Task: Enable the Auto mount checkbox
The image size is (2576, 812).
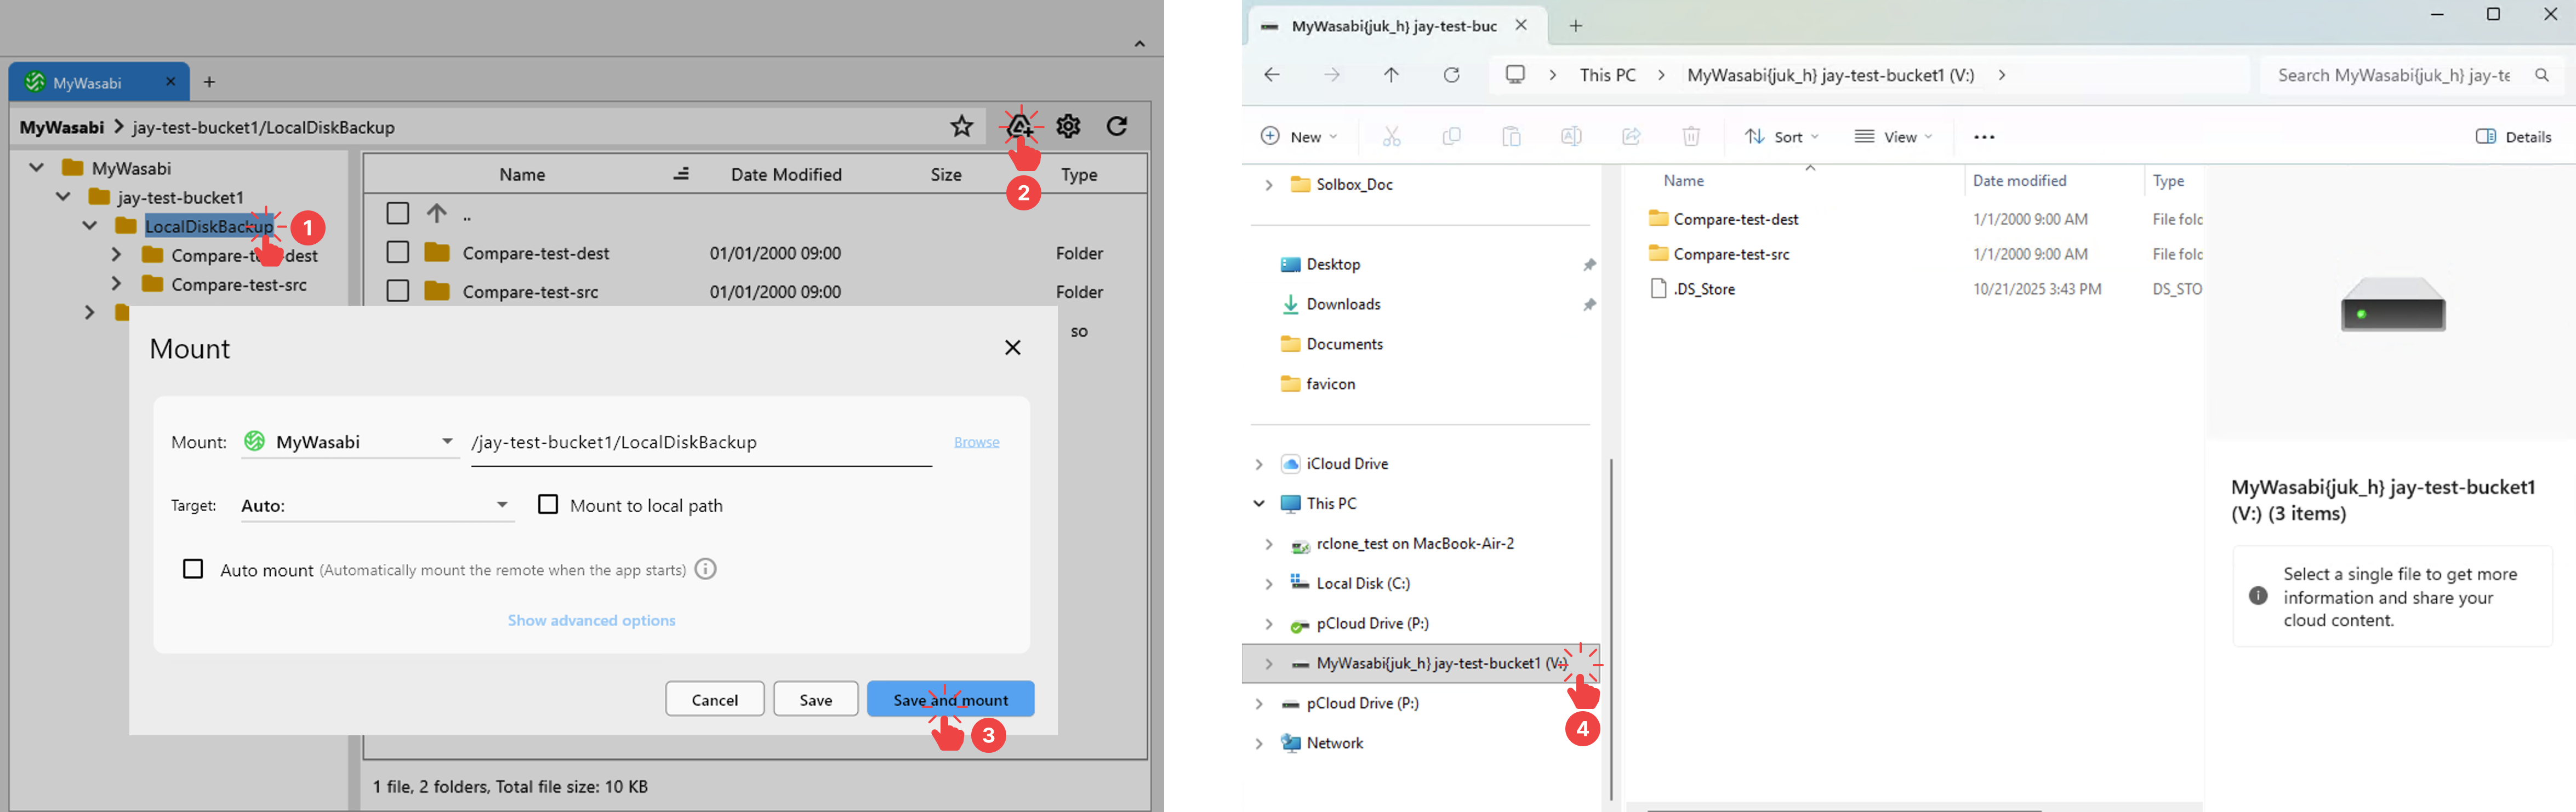Action: click(x=193, y=569)
